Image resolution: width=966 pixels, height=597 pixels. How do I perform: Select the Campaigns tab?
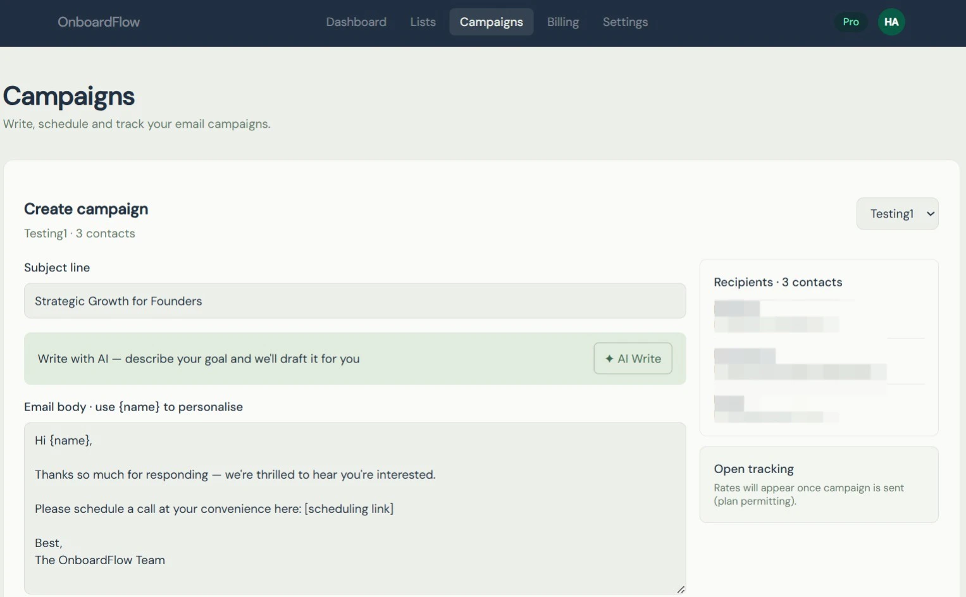click(492, 22)
